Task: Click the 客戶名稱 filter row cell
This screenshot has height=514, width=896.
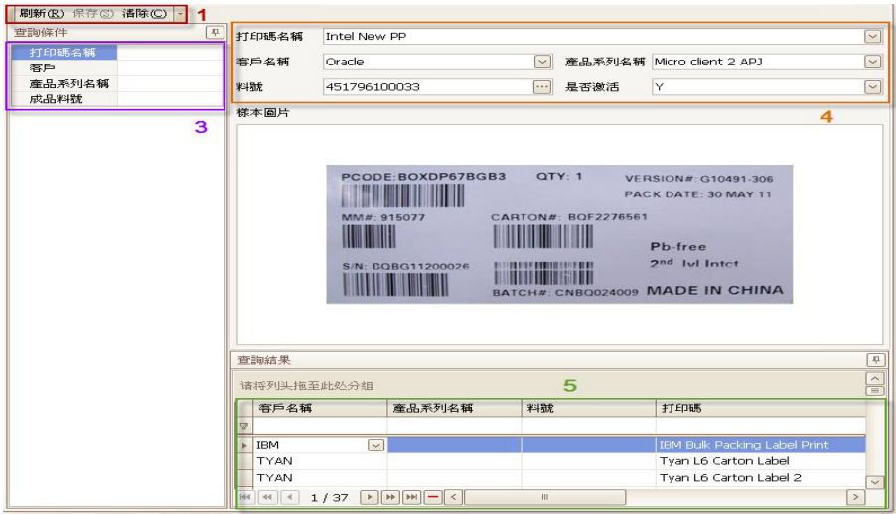Action: (x=320, y=426)
